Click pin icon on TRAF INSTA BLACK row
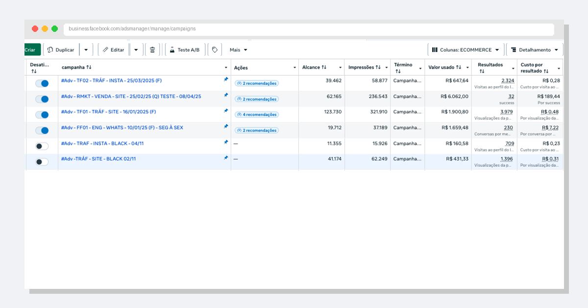 click(x=226, y=142)
